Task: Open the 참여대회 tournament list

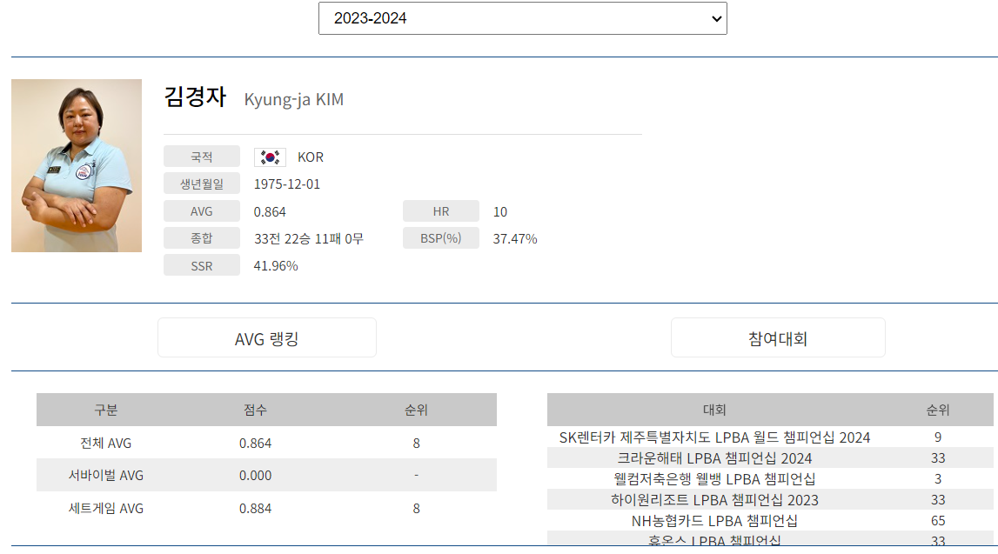Action: click(777, 337)
